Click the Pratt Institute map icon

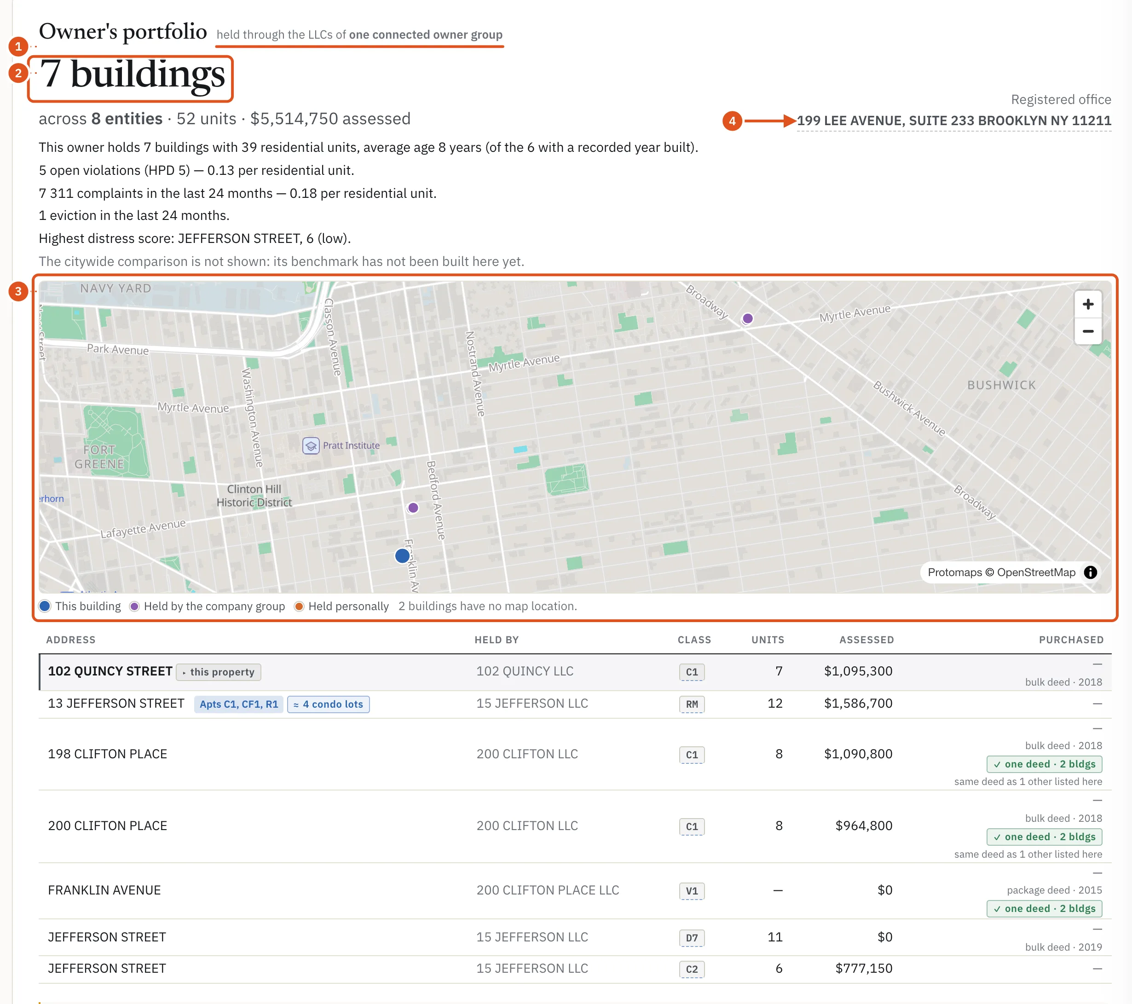311,445
